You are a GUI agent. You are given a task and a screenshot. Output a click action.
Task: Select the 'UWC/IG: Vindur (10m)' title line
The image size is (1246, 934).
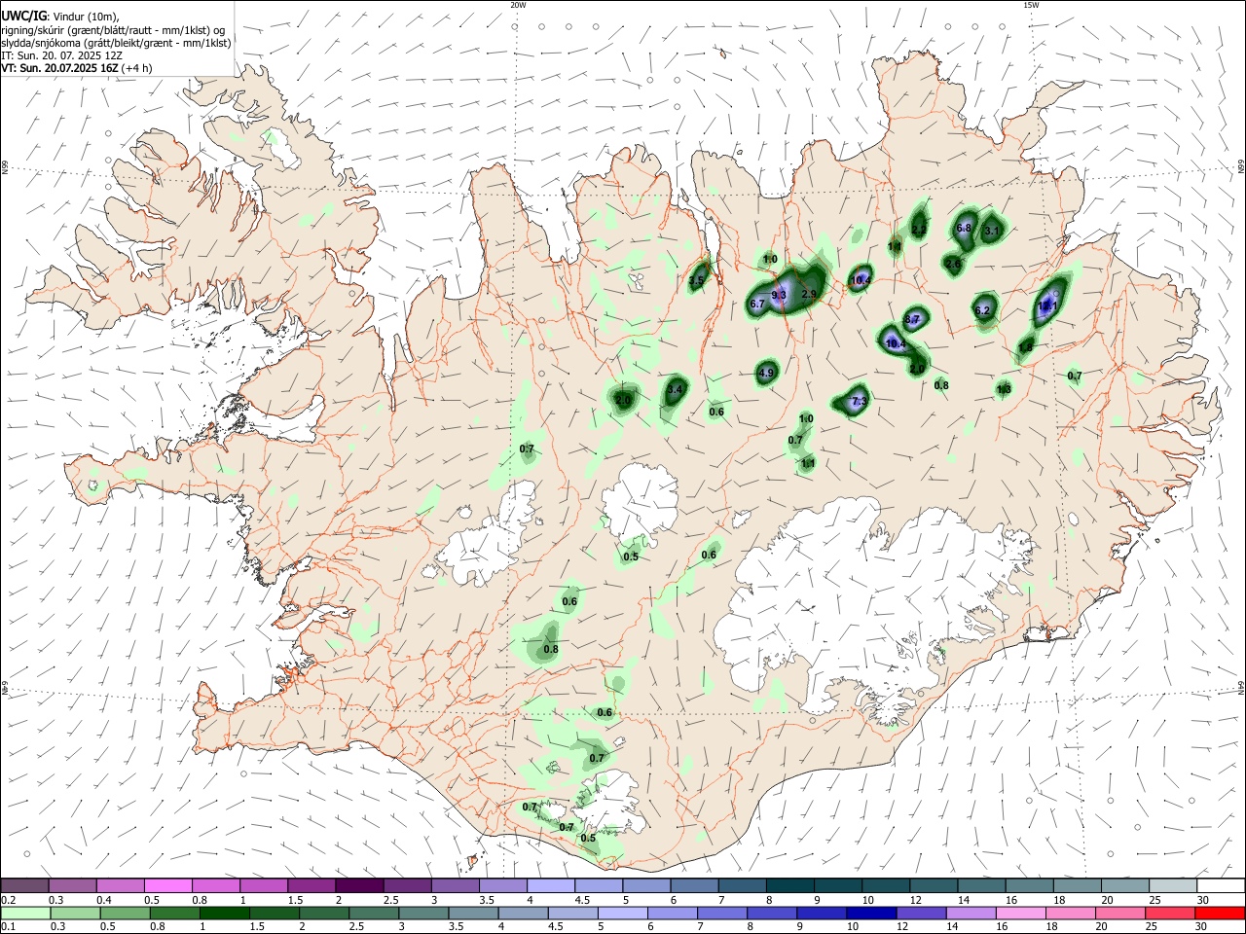[x=59, y=17]
